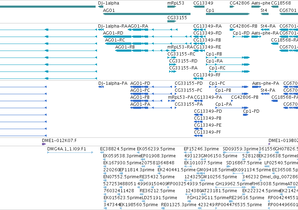
Task: Select transcript label 'CG13349-RD'
Action: click(x=207, y=33)
